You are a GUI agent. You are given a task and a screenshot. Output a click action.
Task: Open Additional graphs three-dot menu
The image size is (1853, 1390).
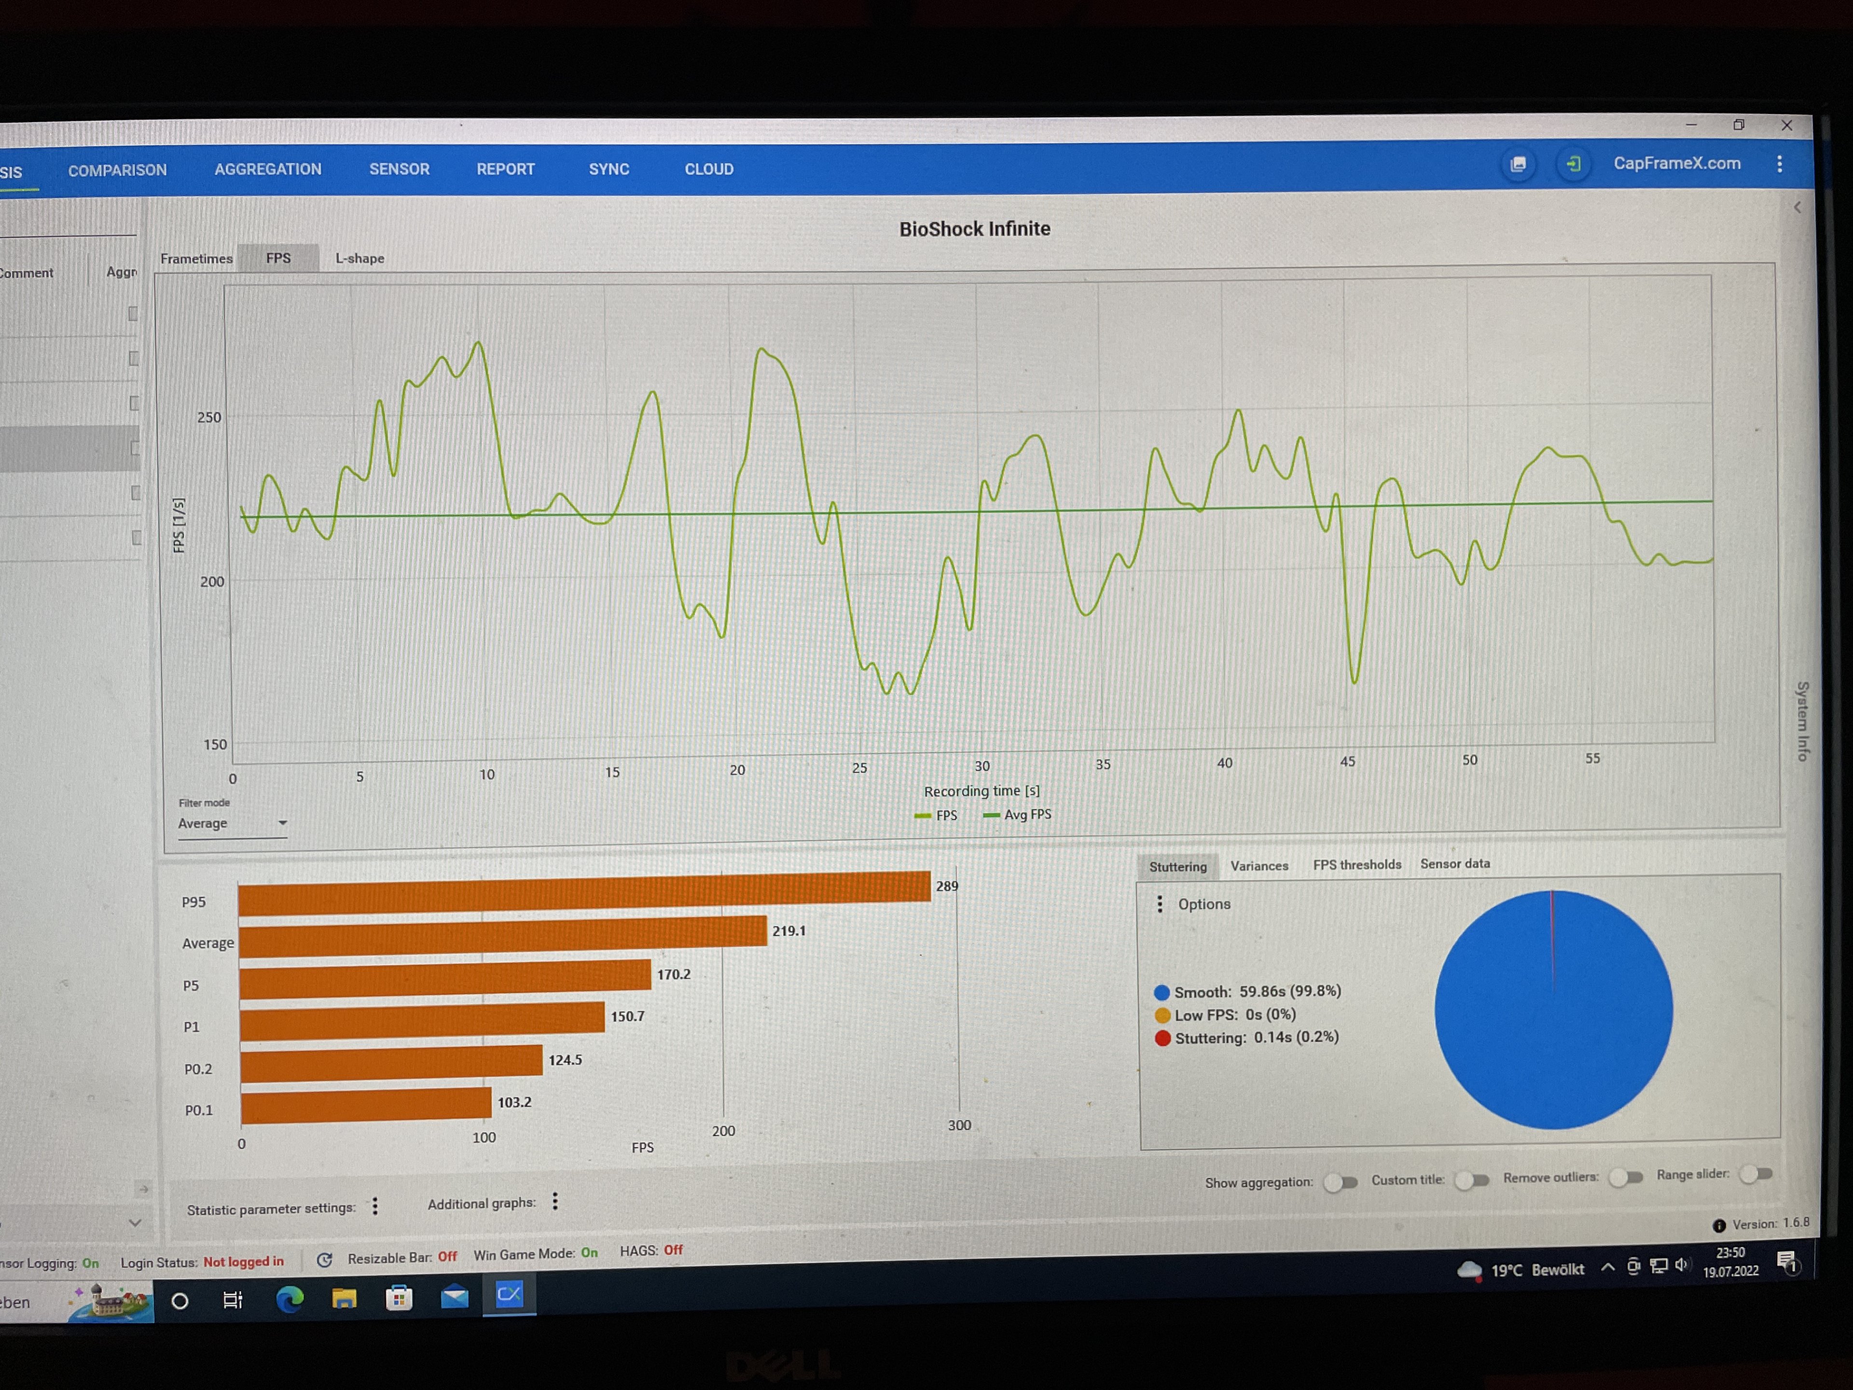554,1201
